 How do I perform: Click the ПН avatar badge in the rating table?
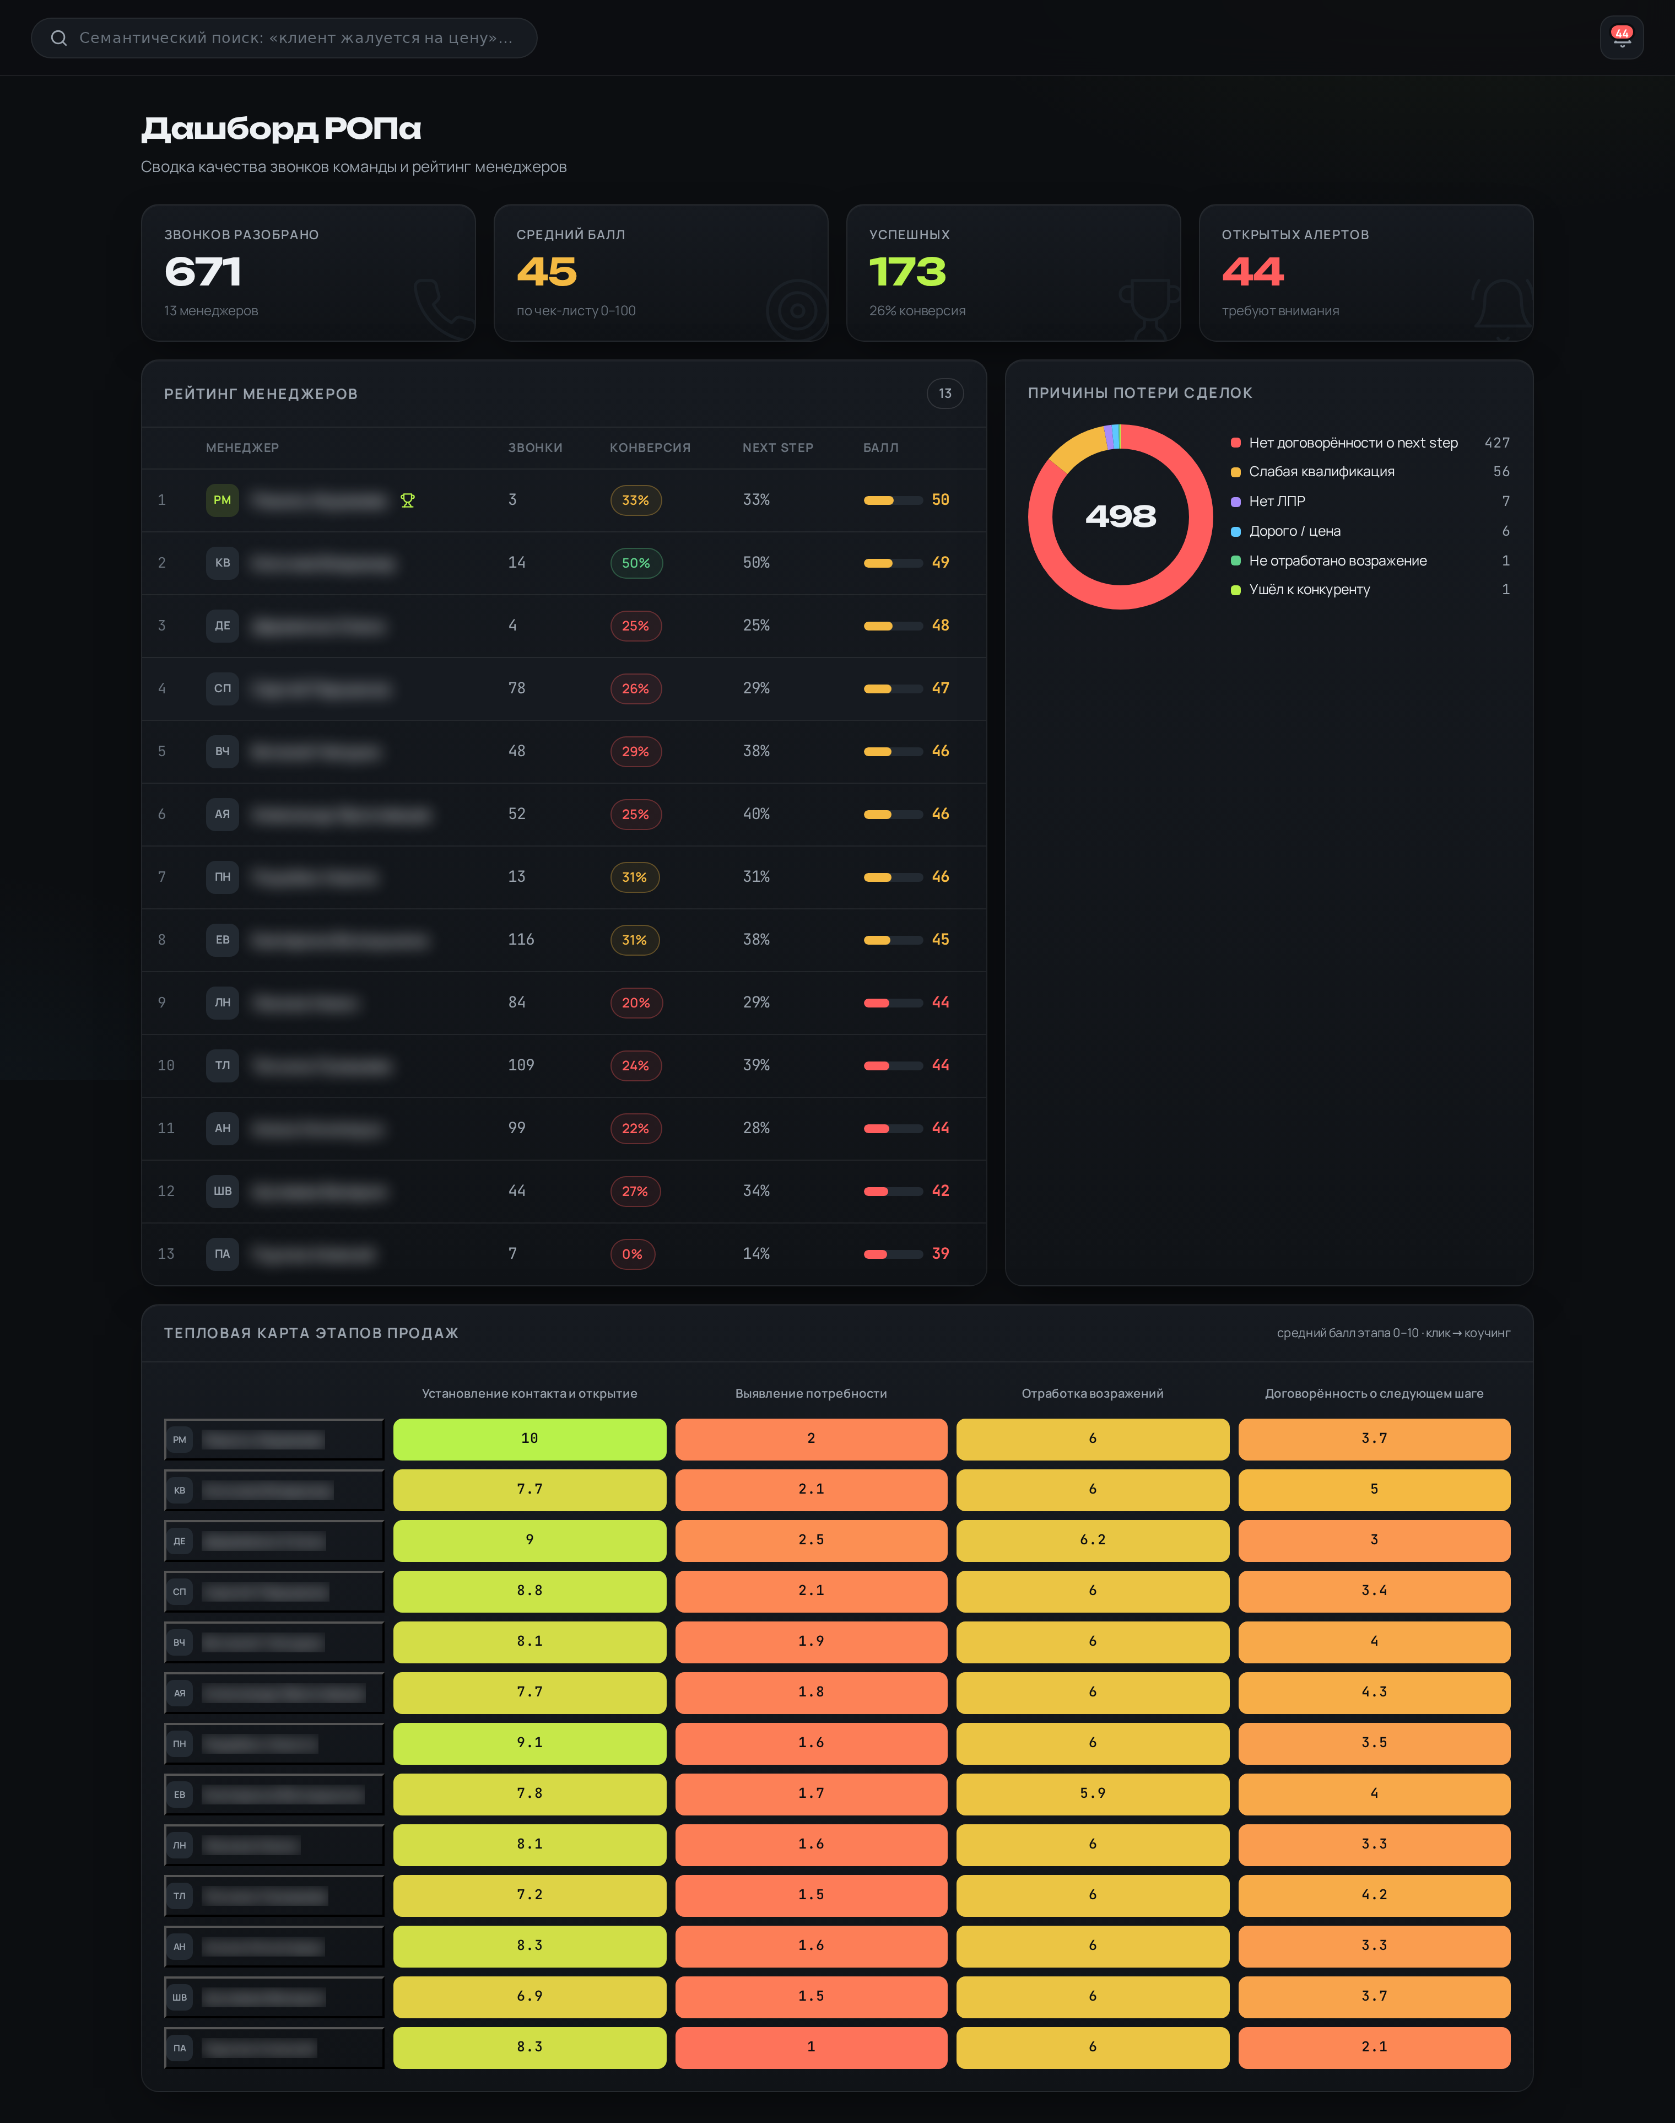(x=223, y=877)
